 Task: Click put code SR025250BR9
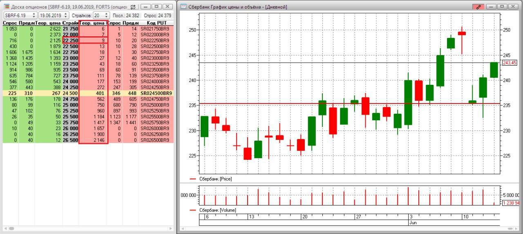coord(155,110)
